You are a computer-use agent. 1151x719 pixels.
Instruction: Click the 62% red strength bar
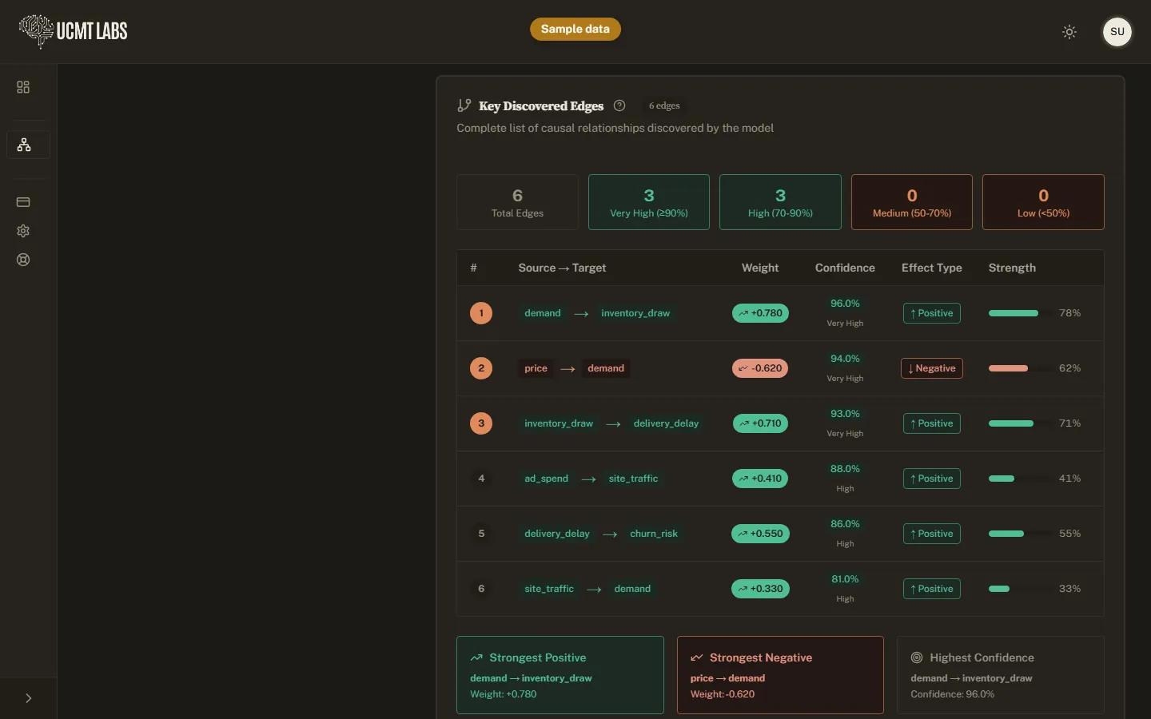click(x=1020, y=368)
